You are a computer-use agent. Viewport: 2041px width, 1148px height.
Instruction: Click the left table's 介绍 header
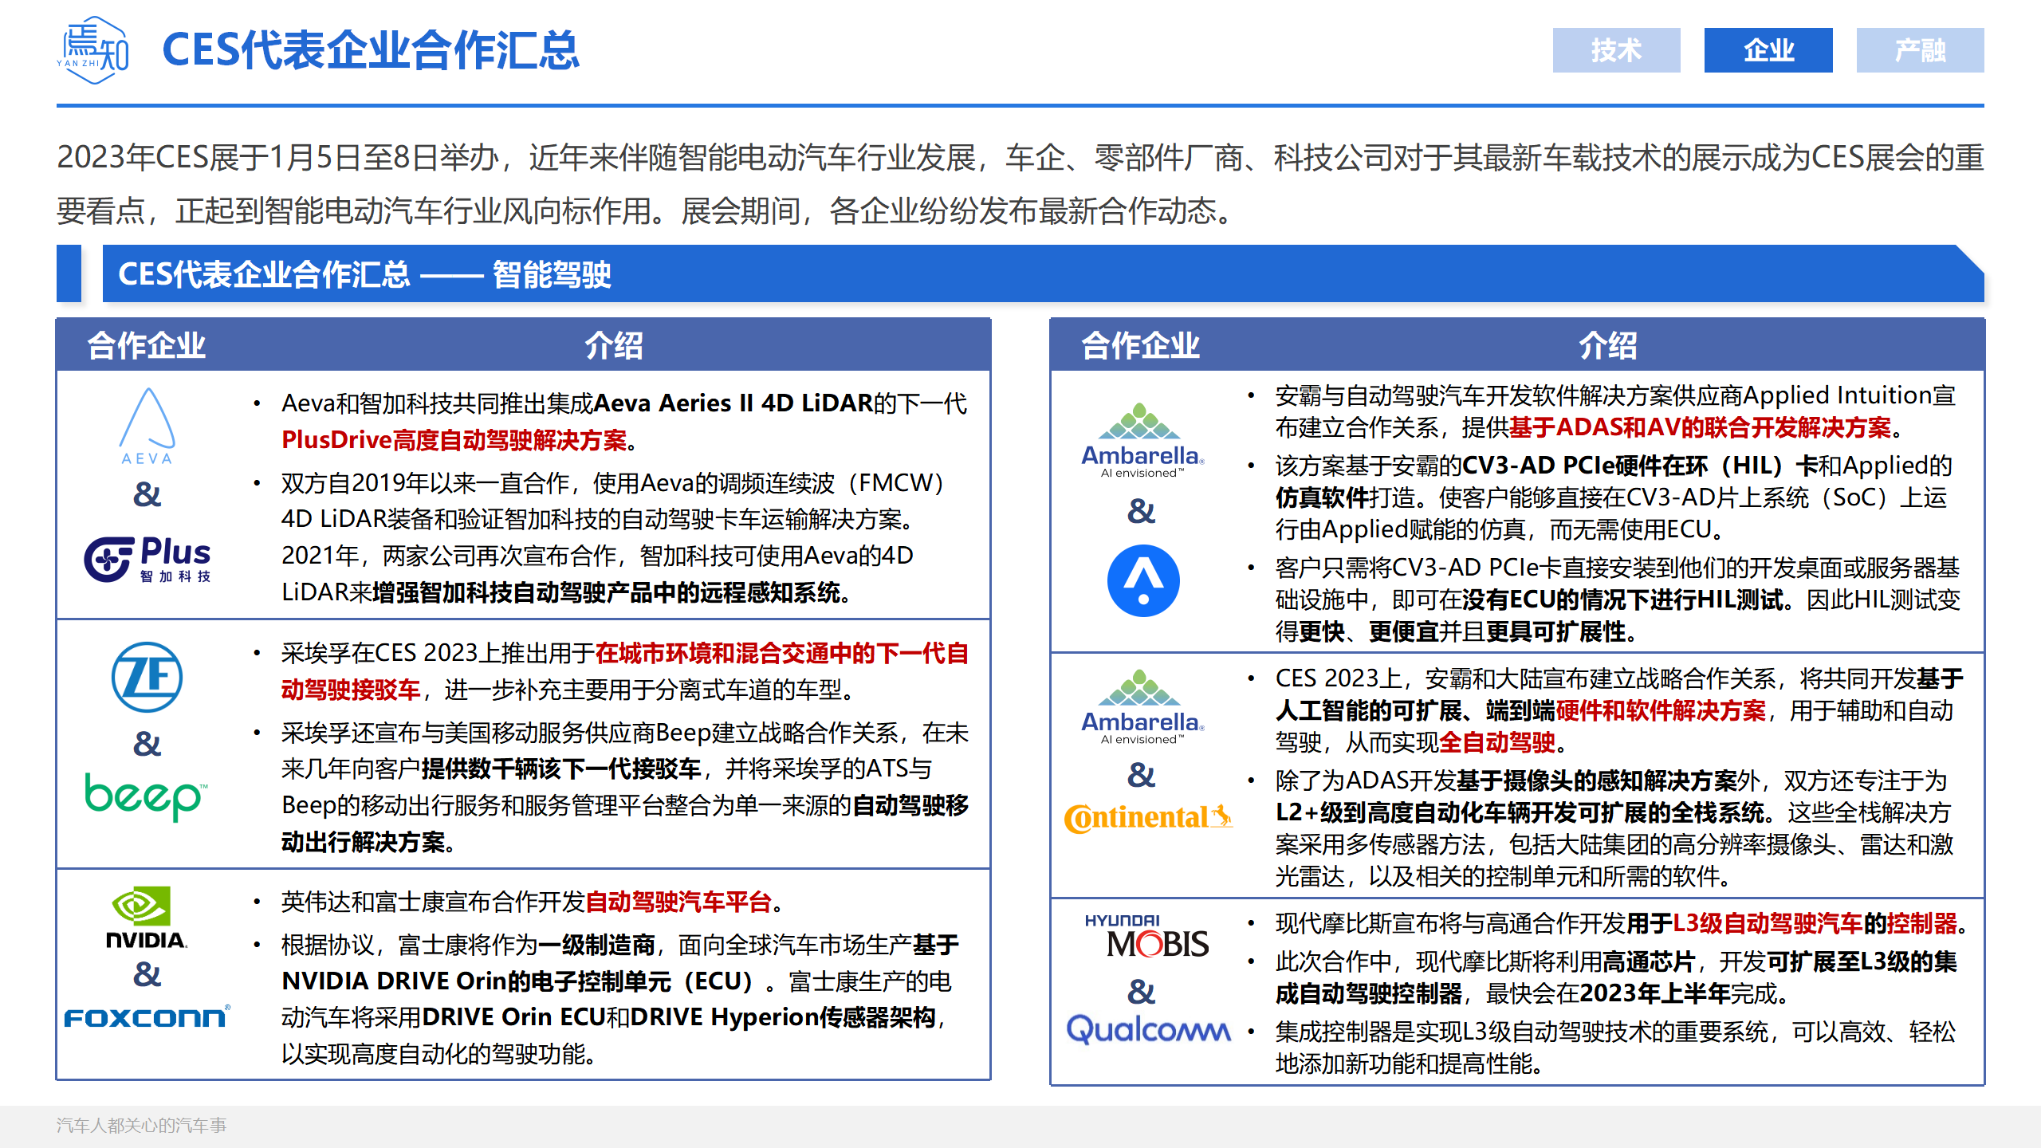(x=614, y=345)
